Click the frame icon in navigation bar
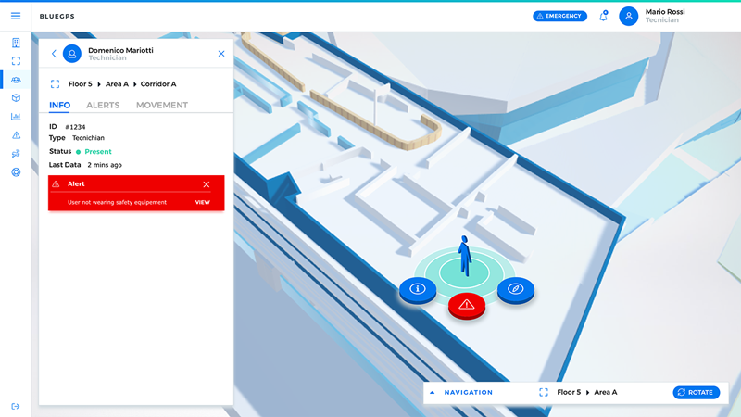 (544, 392)
